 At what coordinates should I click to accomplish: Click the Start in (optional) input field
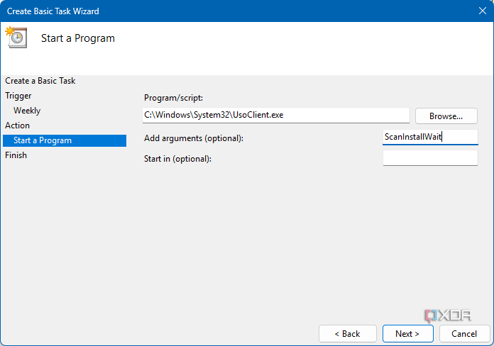tap(430, 157)
